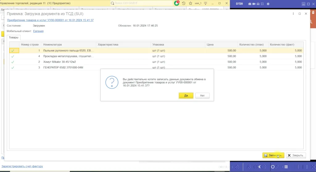Click the search magnifier icon in the top bar
The width and height of the screenshot is (316, 172).
pos(112,3)
